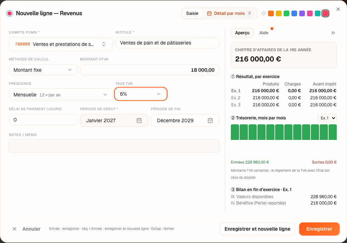
Task: Click the Ex. 2 row label
Action: click(x=236, y=98)
